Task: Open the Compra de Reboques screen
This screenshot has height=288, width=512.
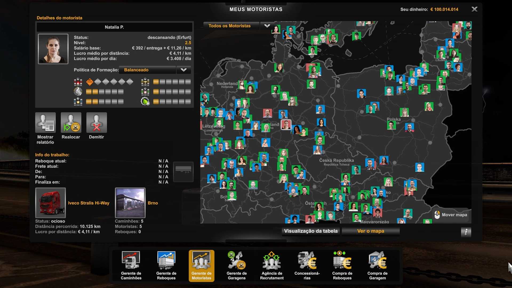Action: point(342,265)
